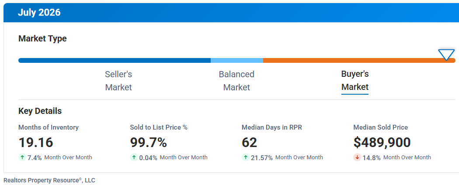Click the Realtors Property Resource, LLC credit
This screenshot has height=185, width=459.
pos(49,180)
